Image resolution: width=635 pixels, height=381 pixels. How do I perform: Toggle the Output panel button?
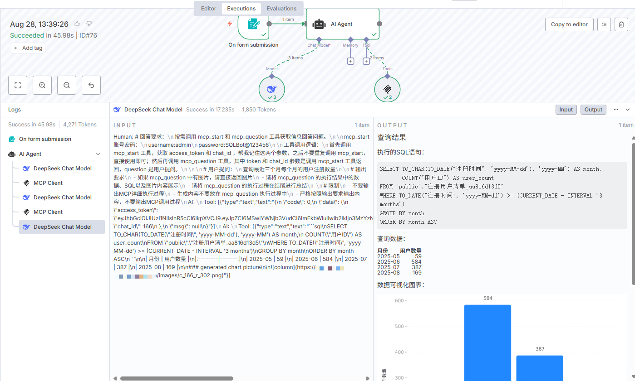point(593,110)
